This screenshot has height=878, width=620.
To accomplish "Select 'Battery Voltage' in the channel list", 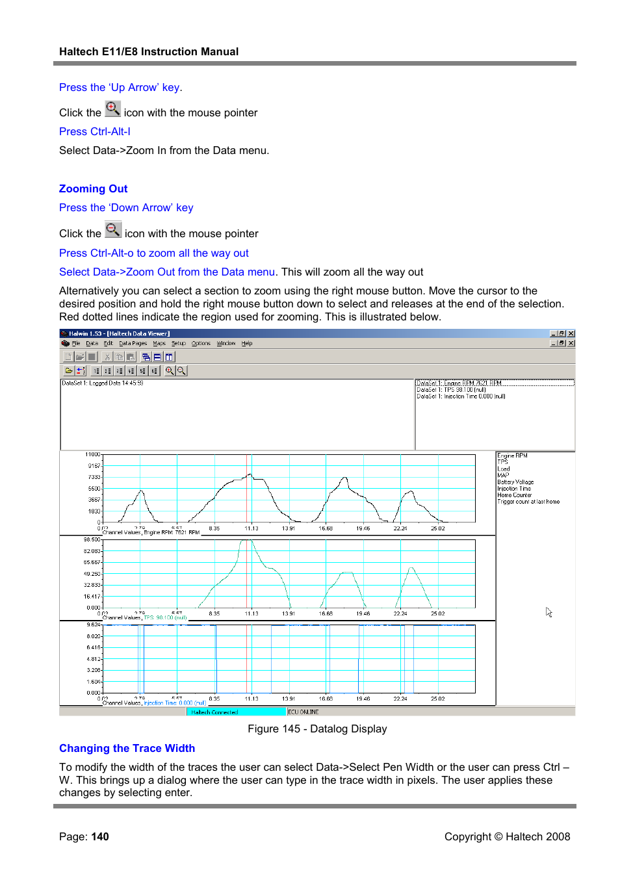I will click(x=515, y=482).
